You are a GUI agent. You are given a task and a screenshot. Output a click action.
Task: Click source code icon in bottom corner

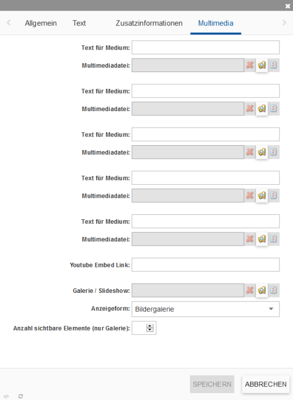tap(6, 396)
